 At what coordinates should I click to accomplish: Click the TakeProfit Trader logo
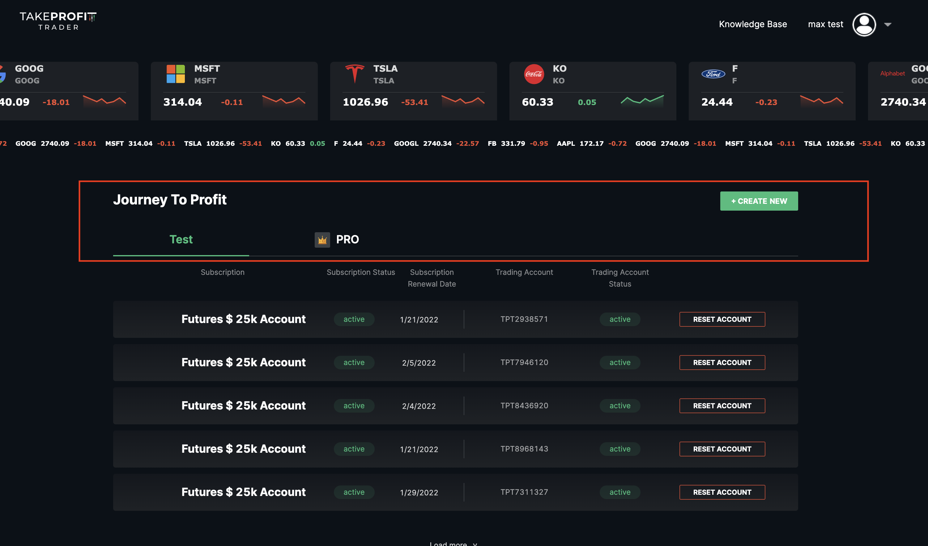(58, 21)
